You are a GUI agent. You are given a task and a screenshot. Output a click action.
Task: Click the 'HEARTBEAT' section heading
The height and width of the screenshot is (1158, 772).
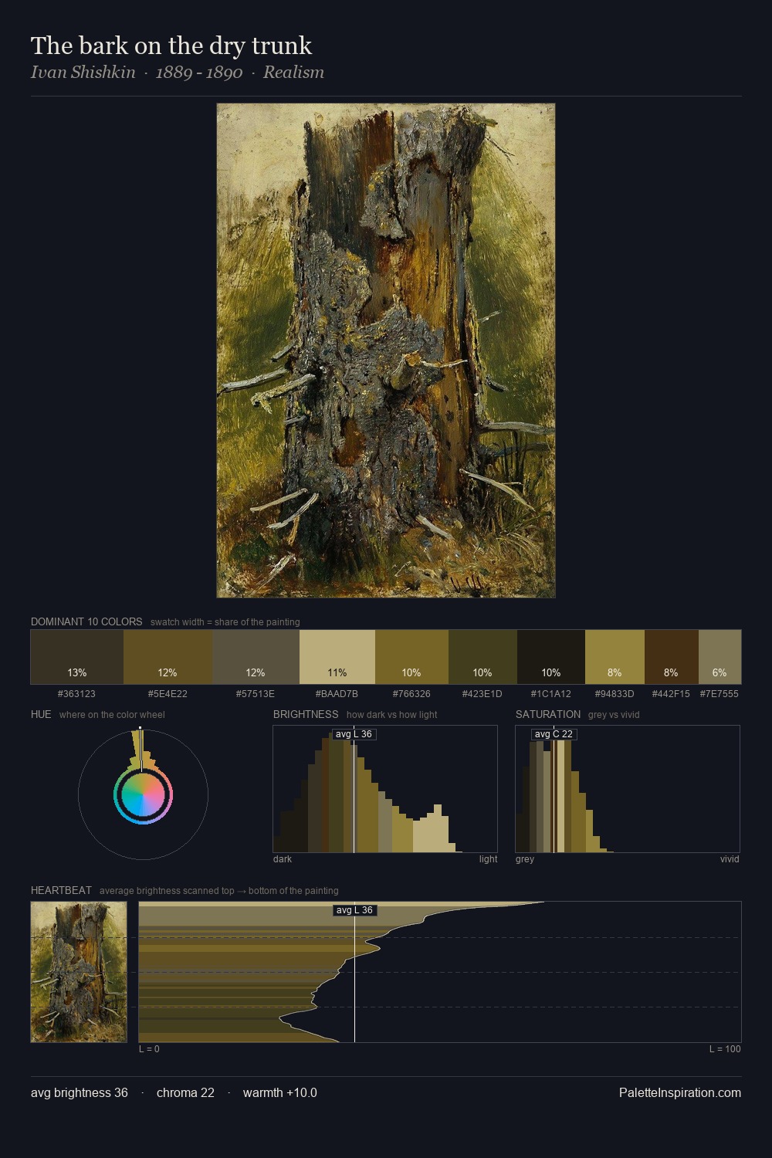pyautogui.click(x=61, y=890)
